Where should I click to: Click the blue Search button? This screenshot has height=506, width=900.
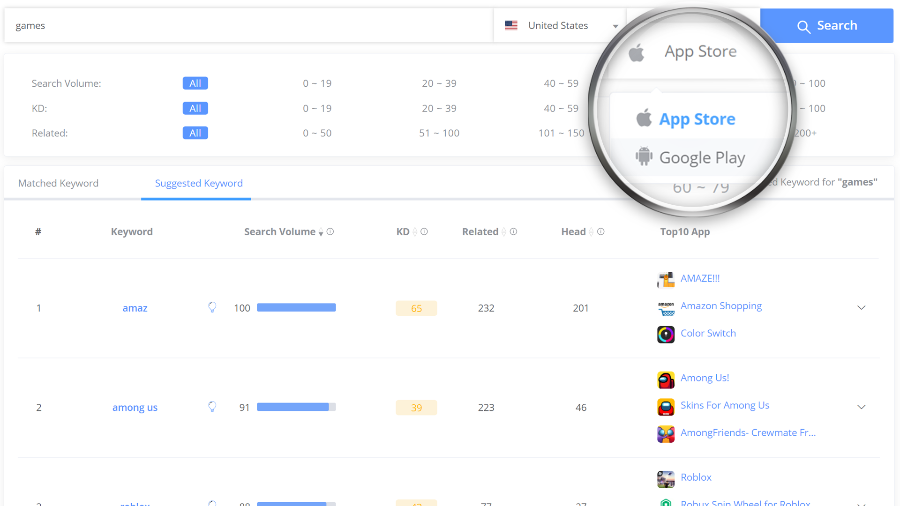click(827, 26)
